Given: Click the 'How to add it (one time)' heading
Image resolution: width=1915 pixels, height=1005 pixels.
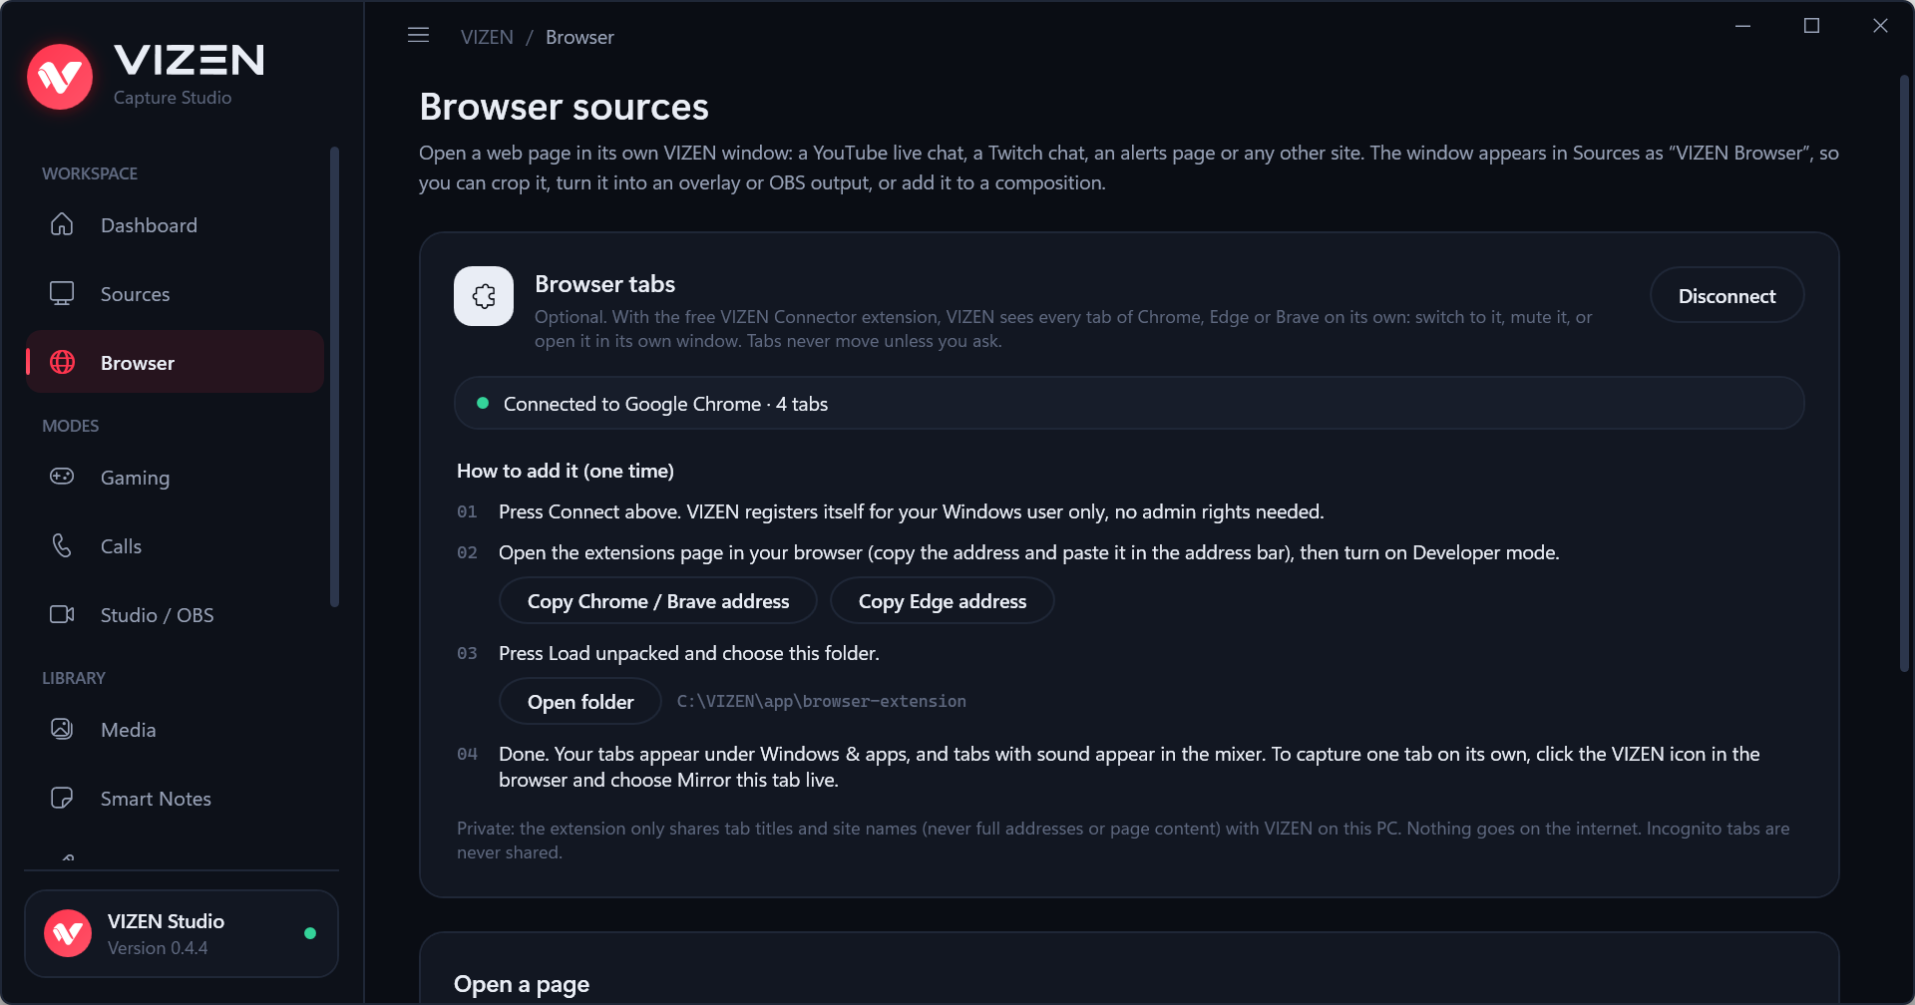Looking at the screenshot, I should point(566,471).
